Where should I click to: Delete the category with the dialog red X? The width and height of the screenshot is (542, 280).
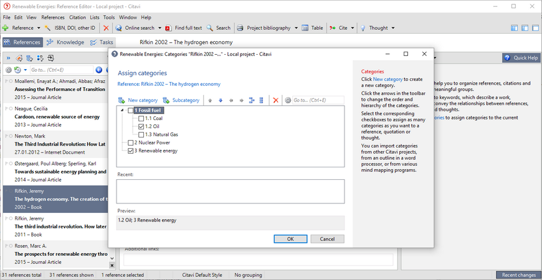(276, 100)
